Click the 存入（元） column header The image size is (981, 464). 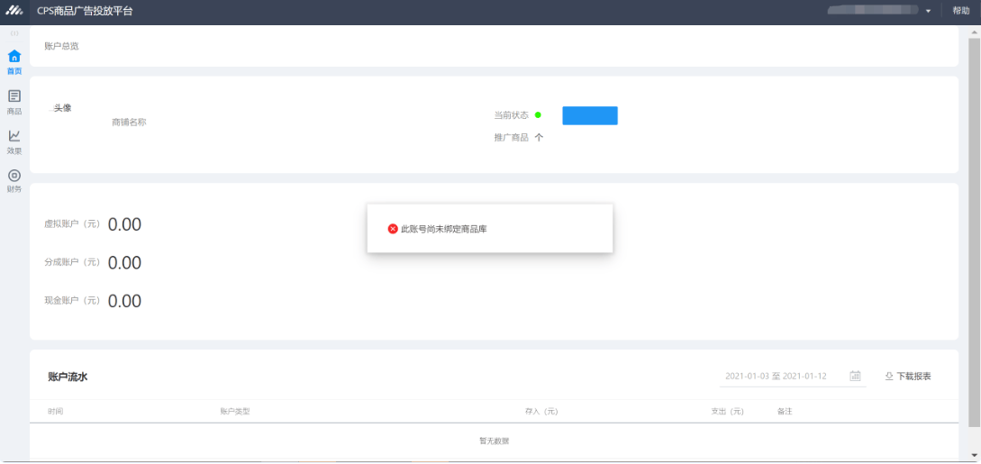click(541, 412)
